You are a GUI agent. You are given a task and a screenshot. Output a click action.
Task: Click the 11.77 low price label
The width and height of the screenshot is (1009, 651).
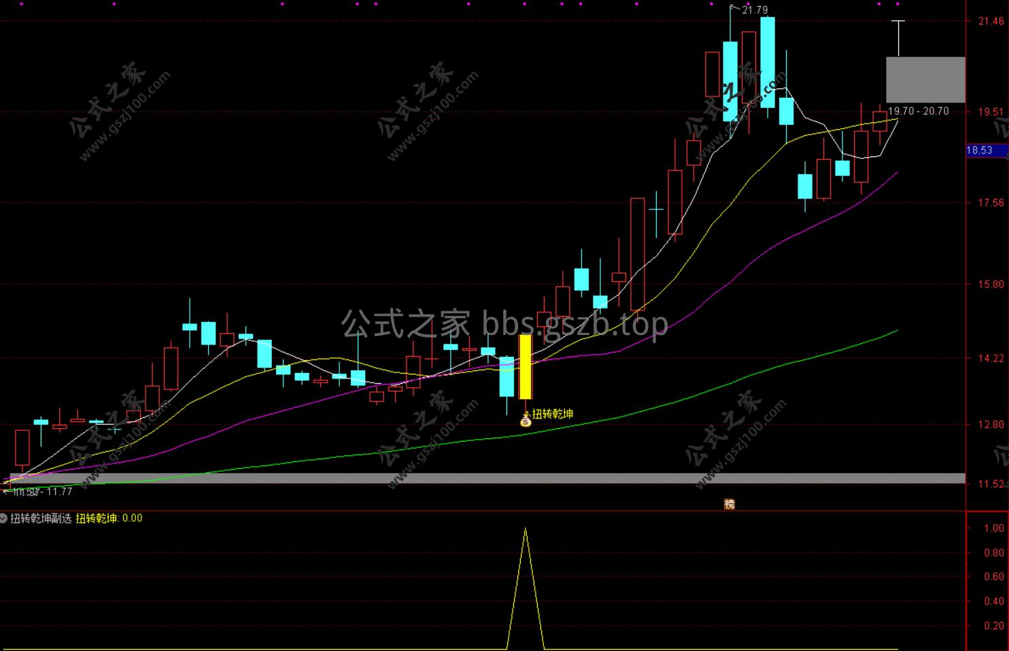tap(60, 491)
